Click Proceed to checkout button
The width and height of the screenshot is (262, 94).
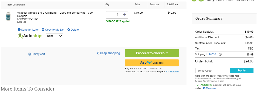[152, 53]
